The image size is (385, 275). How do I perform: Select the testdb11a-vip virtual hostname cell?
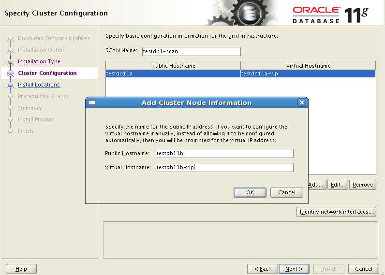pos(308,73)
